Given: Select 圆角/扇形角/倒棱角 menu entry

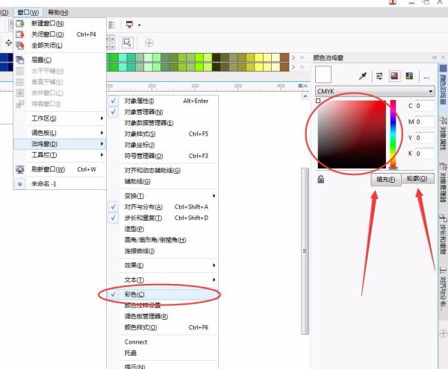Looking at the screenshot, I should (x=163, y=240).
